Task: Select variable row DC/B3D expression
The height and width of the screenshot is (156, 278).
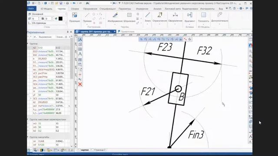Action: pyautogui.click(x=46, y=58)
